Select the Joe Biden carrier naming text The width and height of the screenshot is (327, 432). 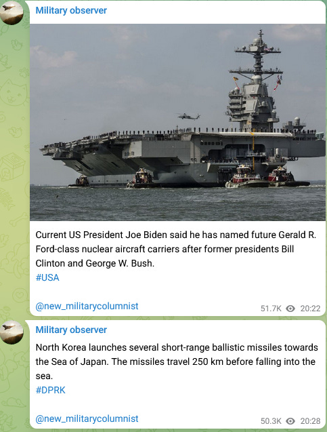[x=176, y=249]
